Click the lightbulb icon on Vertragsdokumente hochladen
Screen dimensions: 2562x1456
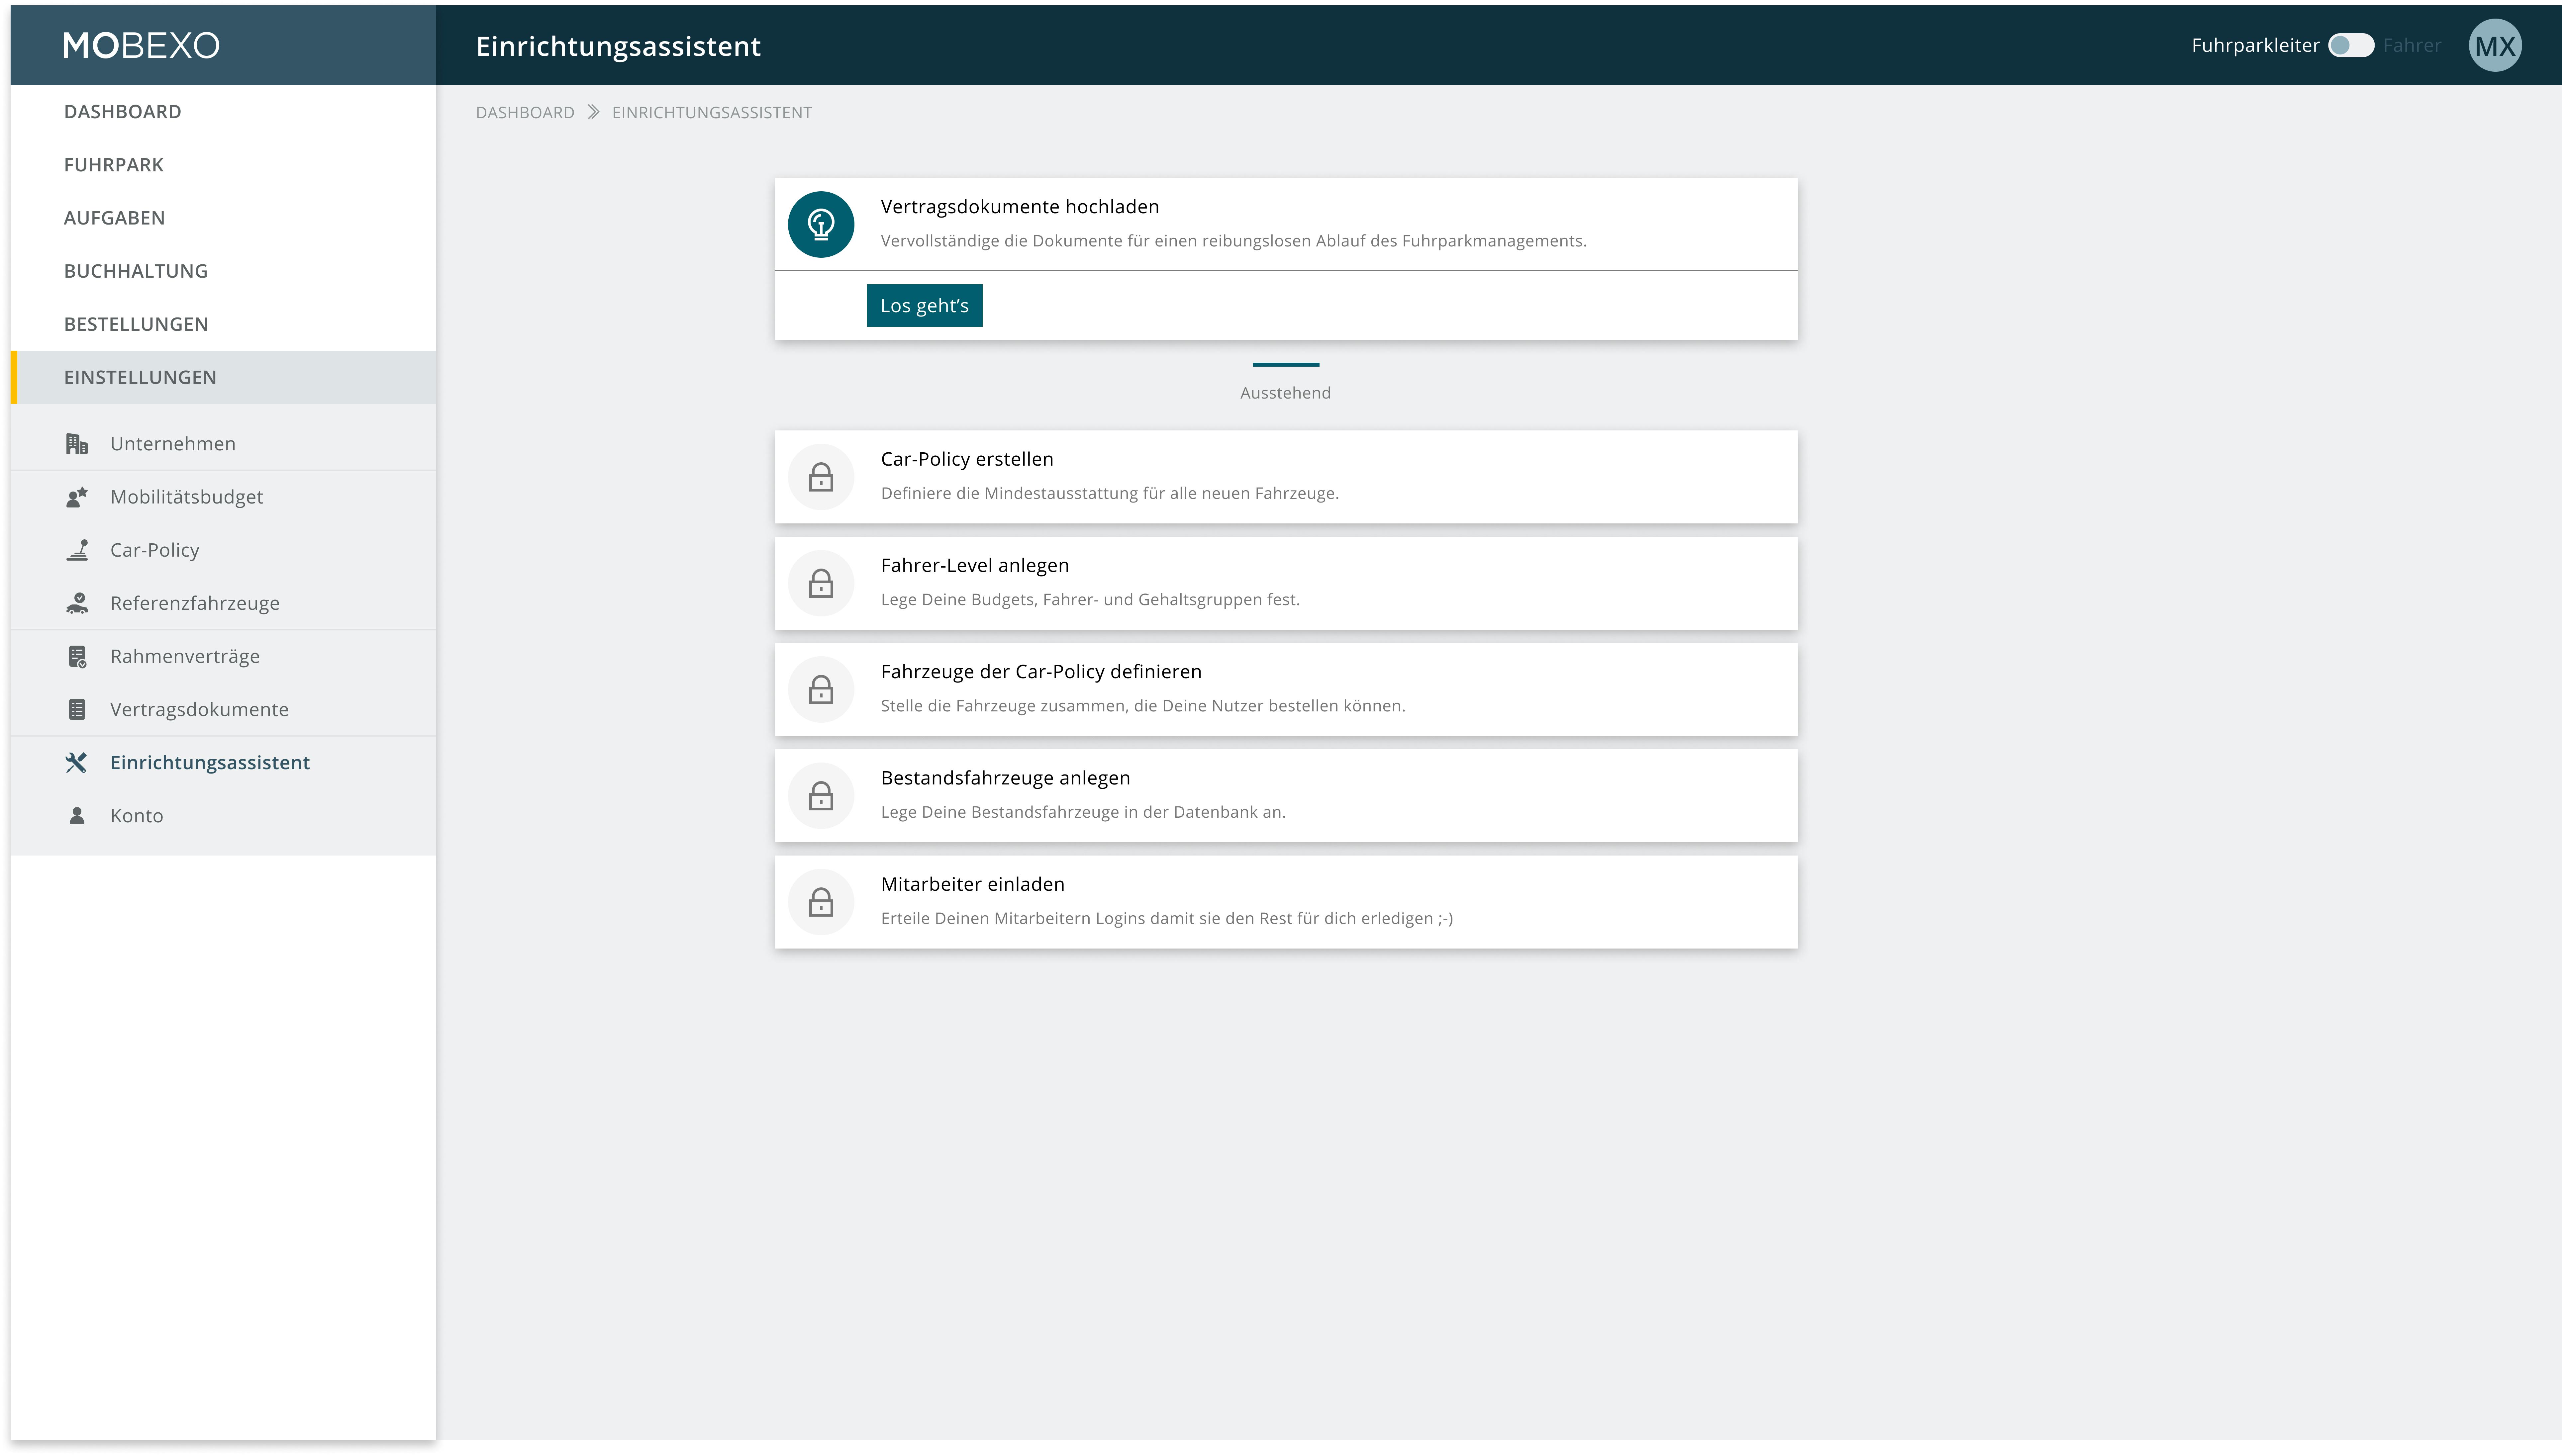pyautogui.click(x=821, y=224)
